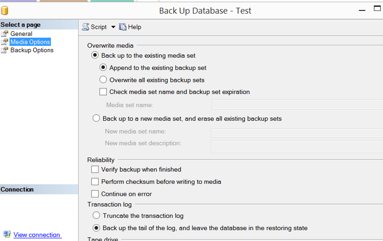The width and height of the screenshot is (383, 241).
Task: Click the Help book icon
Action: point(122,27)
